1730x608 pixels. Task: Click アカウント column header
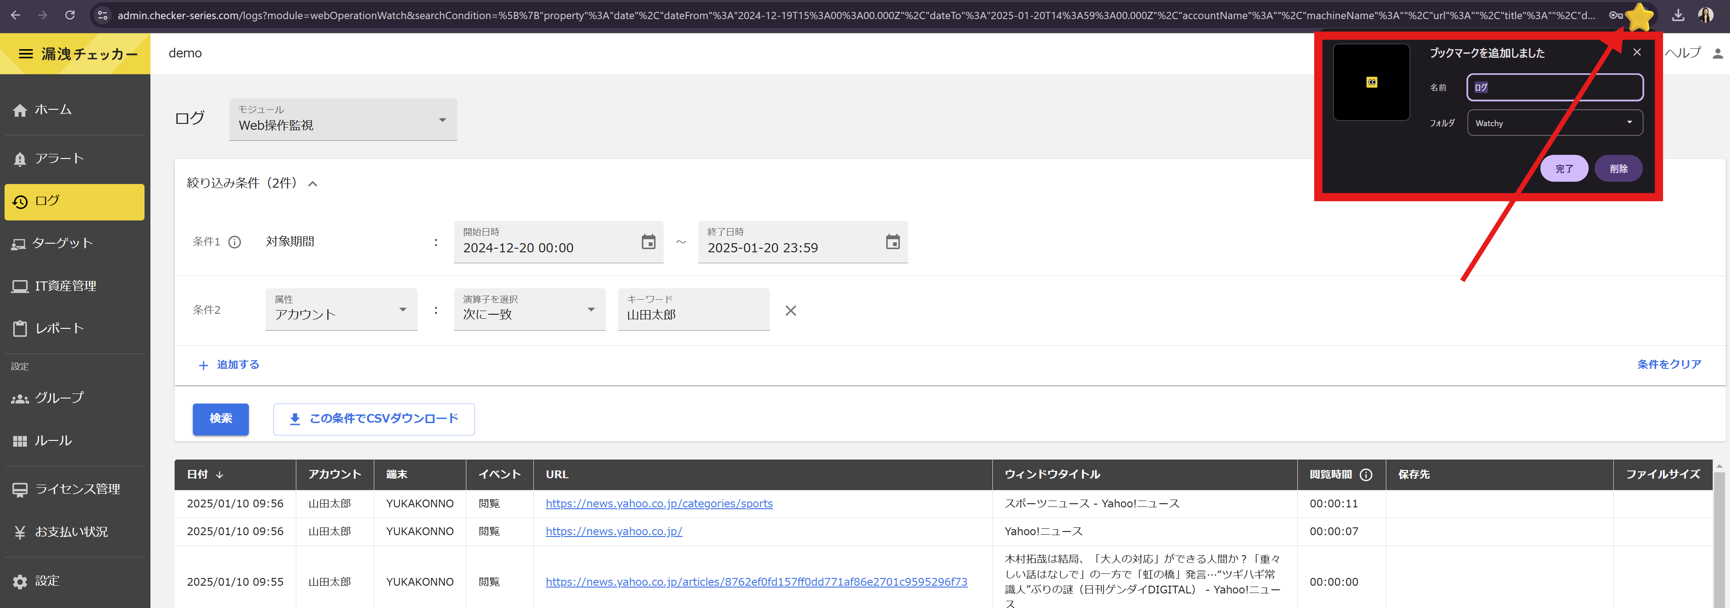[335, 475]
